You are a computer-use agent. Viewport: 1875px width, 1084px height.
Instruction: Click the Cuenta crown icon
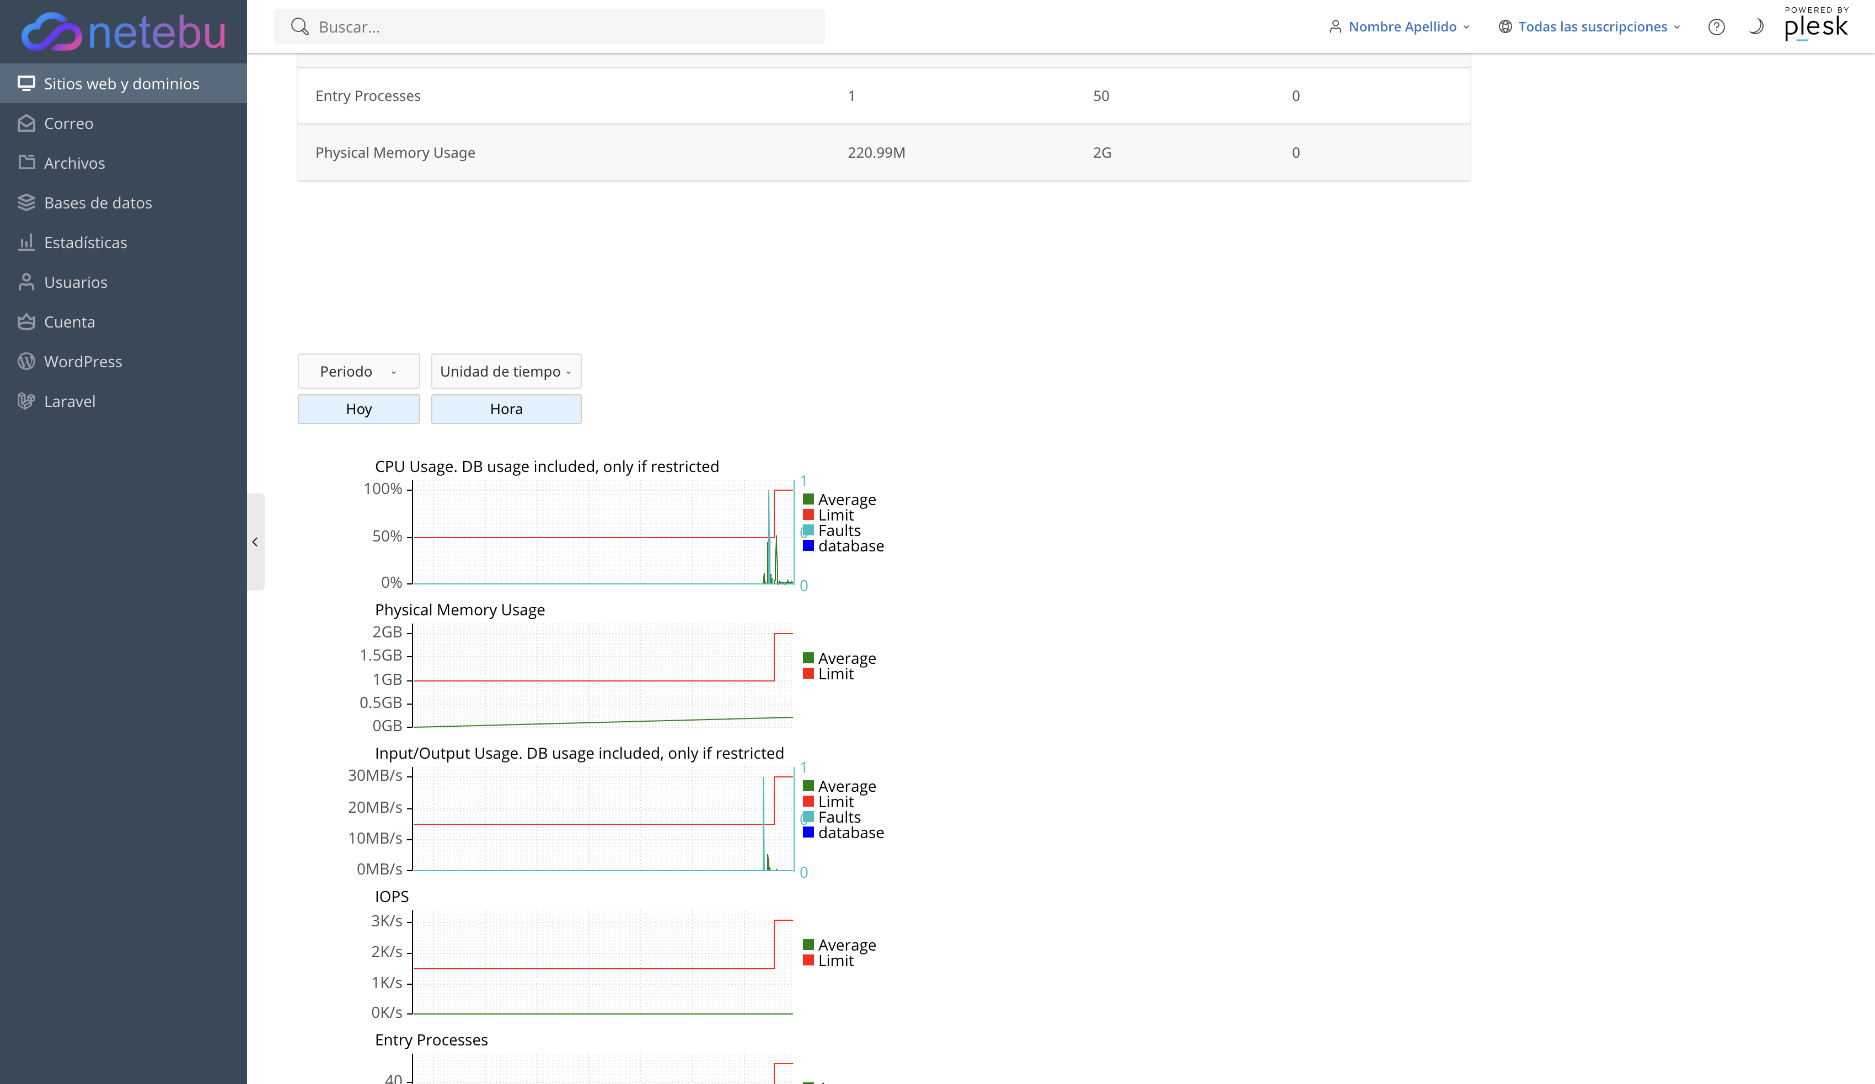[x=26, y=321]
